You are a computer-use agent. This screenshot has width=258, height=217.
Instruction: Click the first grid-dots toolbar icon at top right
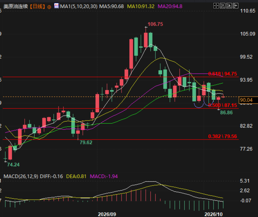(x=216, y=6)
